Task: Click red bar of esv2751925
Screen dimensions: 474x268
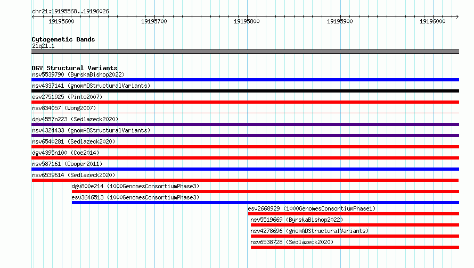Action: [245, 102]
